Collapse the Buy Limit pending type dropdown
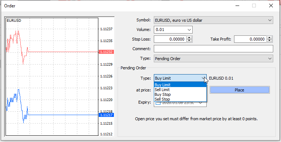This screenshot has height=142, width=281. pyautogui.click(x=203, y=78)
